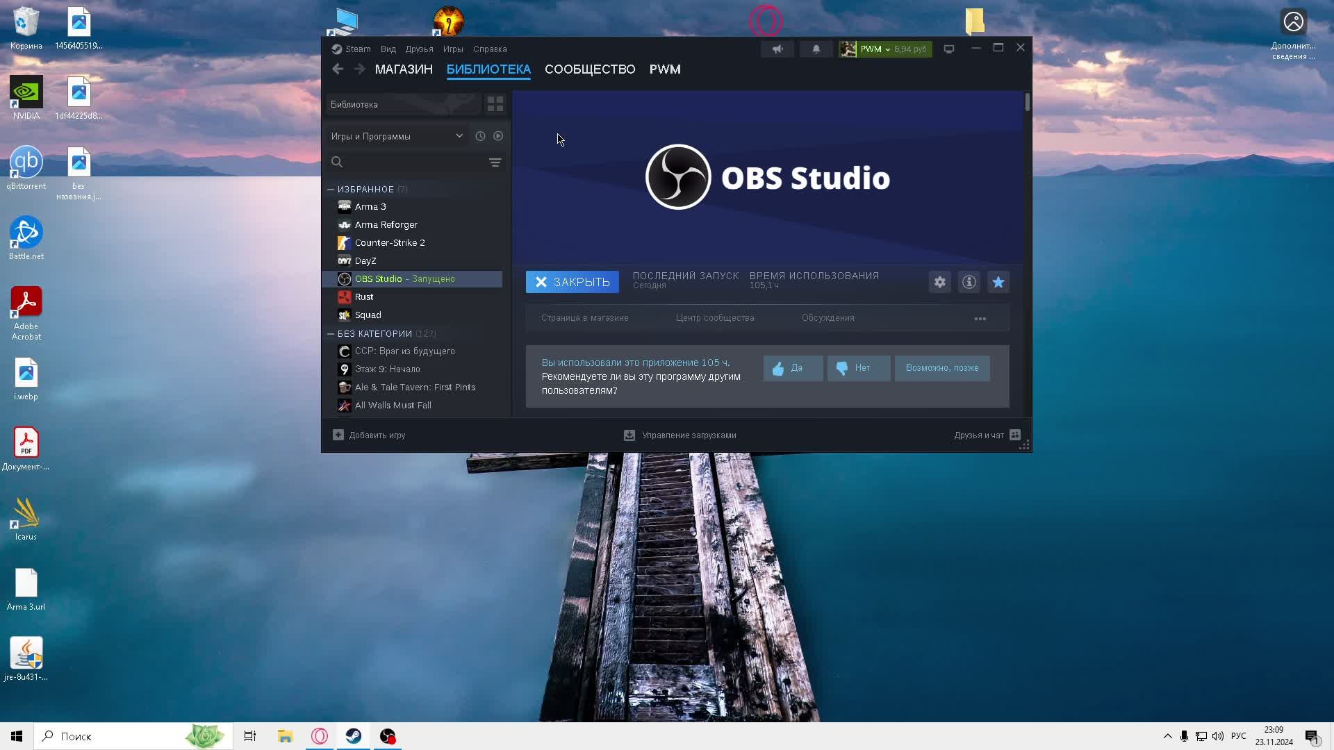
Task: Open the Друзья menu
Action: coord(419,49)
